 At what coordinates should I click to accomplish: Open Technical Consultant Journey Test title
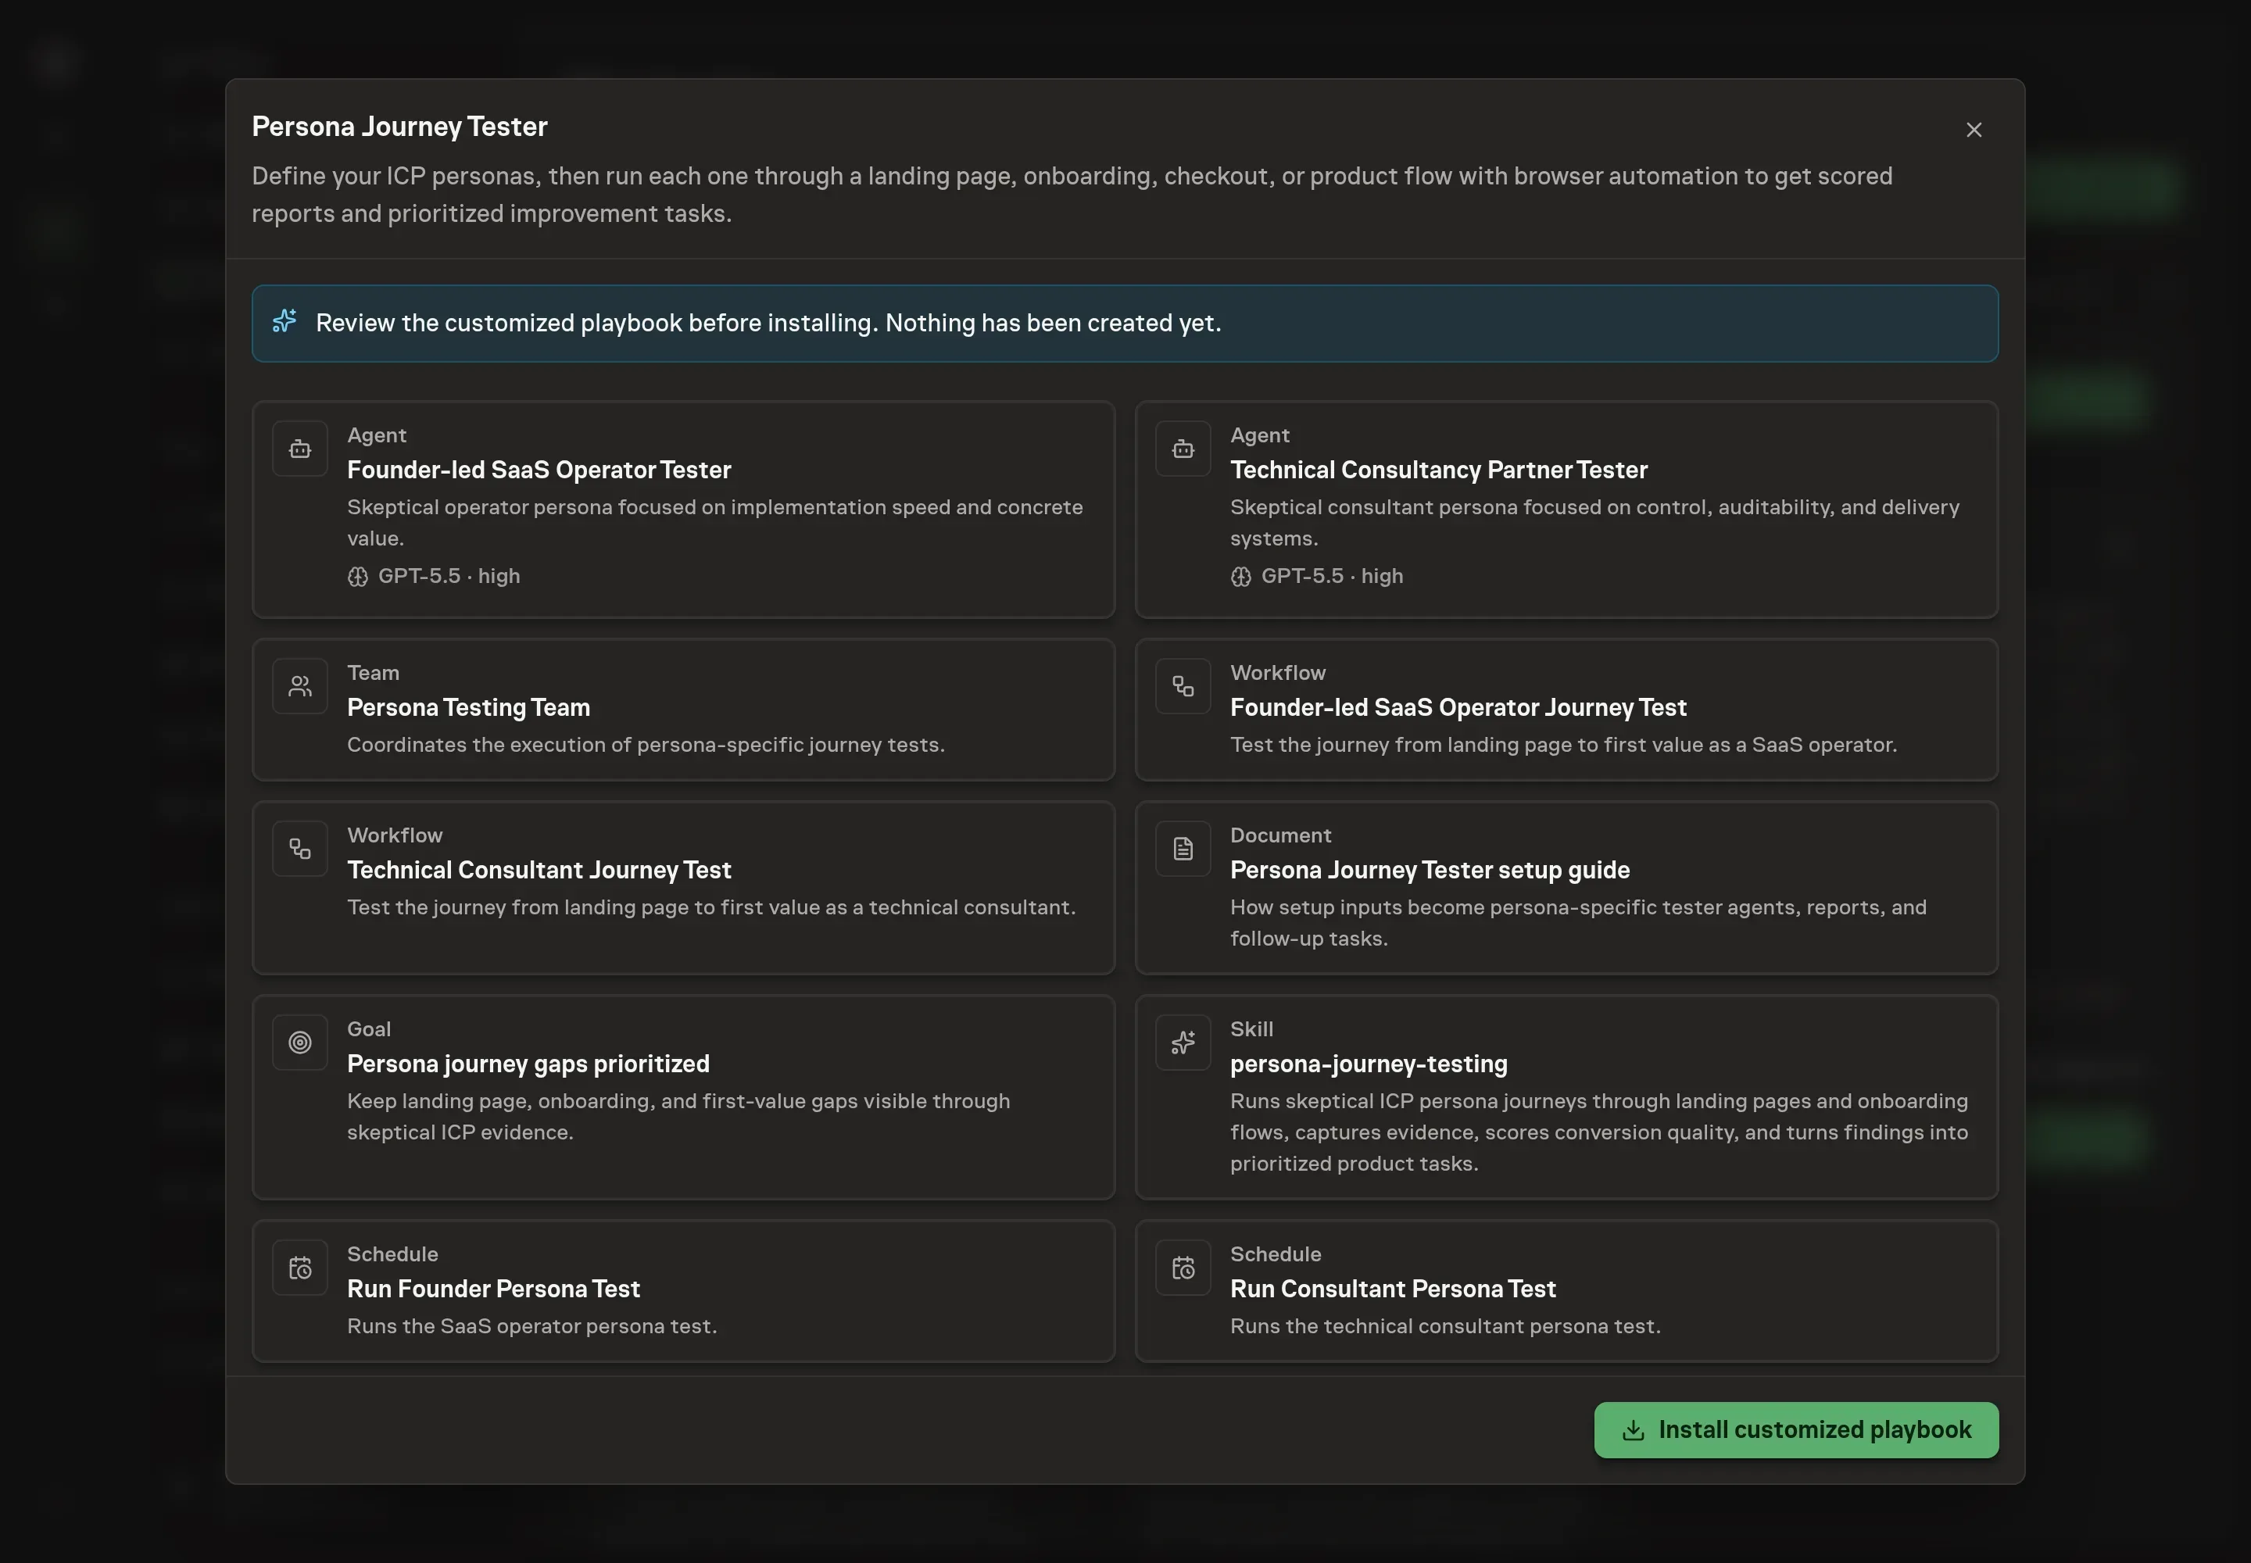[539, 870]
